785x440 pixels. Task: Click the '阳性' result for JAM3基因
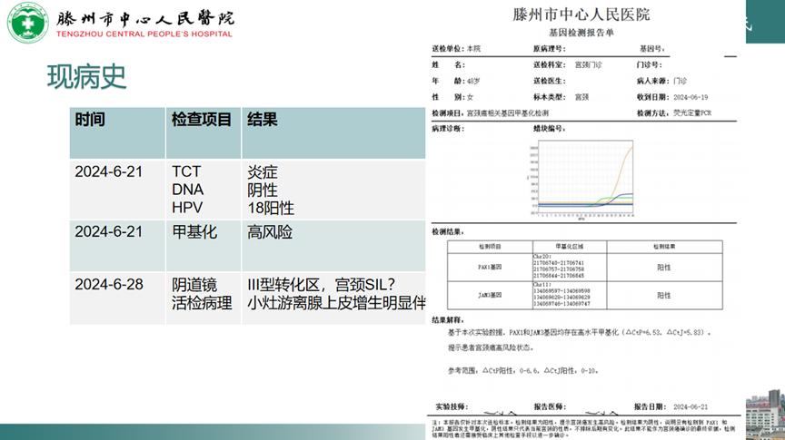click(664, 296)
